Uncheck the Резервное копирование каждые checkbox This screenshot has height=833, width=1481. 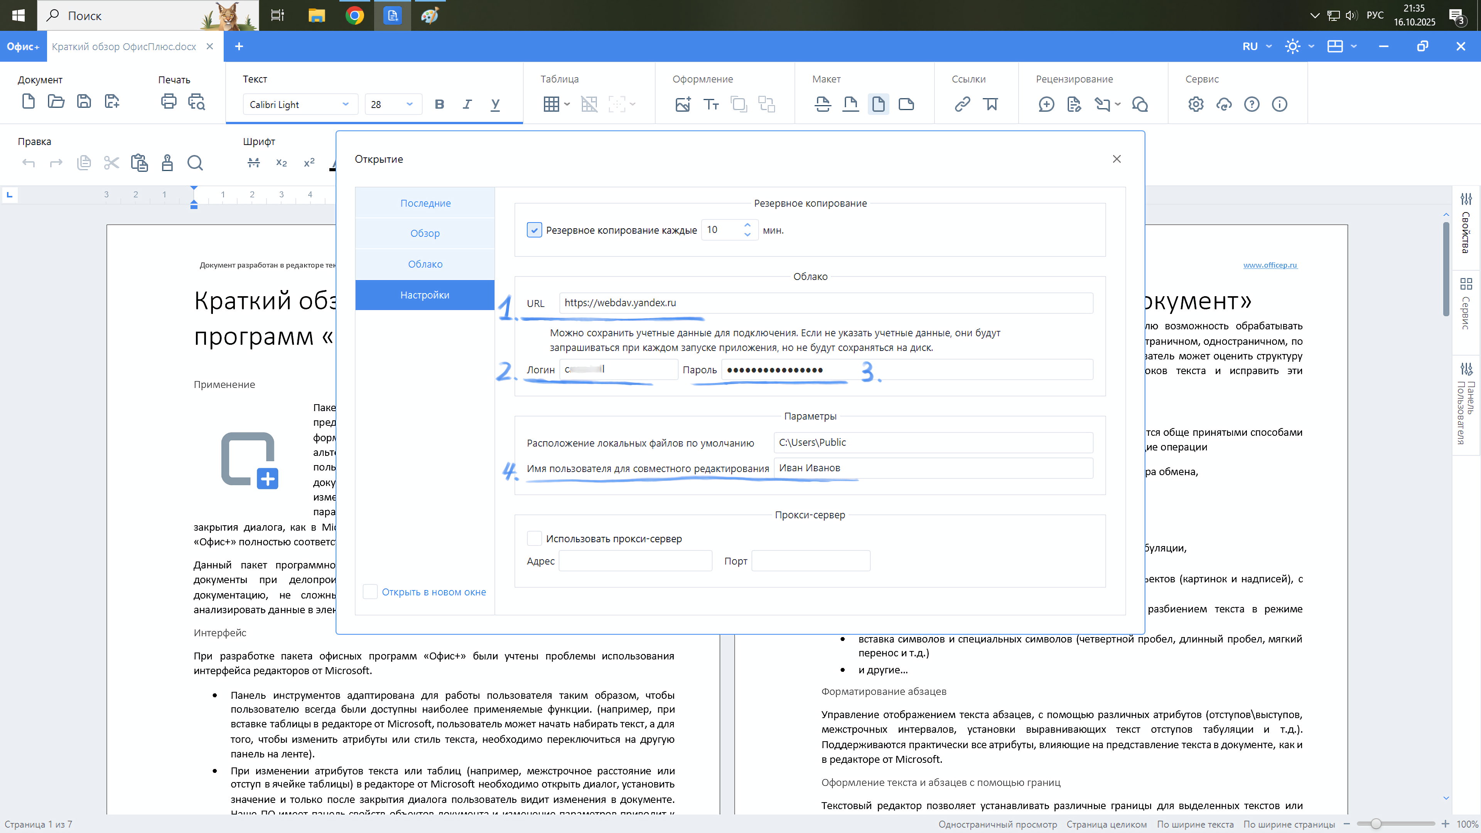coord(534,230)
